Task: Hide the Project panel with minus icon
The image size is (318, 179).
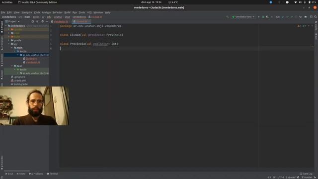Action: point(47,21)
